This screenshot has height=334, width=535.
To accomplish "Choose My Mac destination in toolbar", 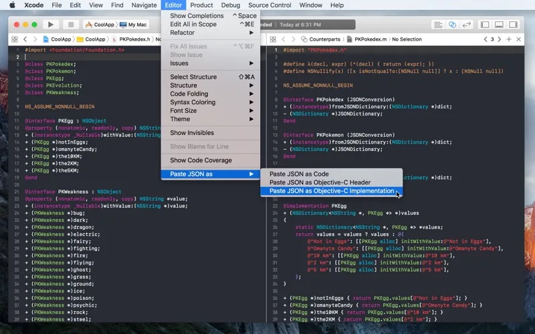I will pyautogui.click(x=133, y=25).
